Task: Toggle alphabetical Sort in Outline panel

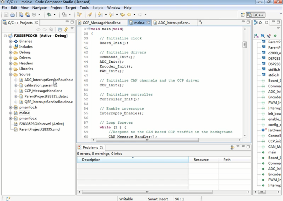Action: (256, 36)
